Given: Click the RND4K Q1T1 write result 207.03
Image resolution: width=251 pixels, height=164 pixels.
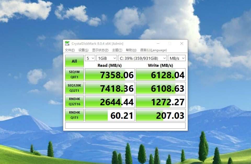Looking at the screenshot, I should (x=161, y=115).
